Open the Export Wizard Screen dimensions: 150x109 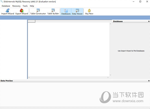[x=22, y=12]
